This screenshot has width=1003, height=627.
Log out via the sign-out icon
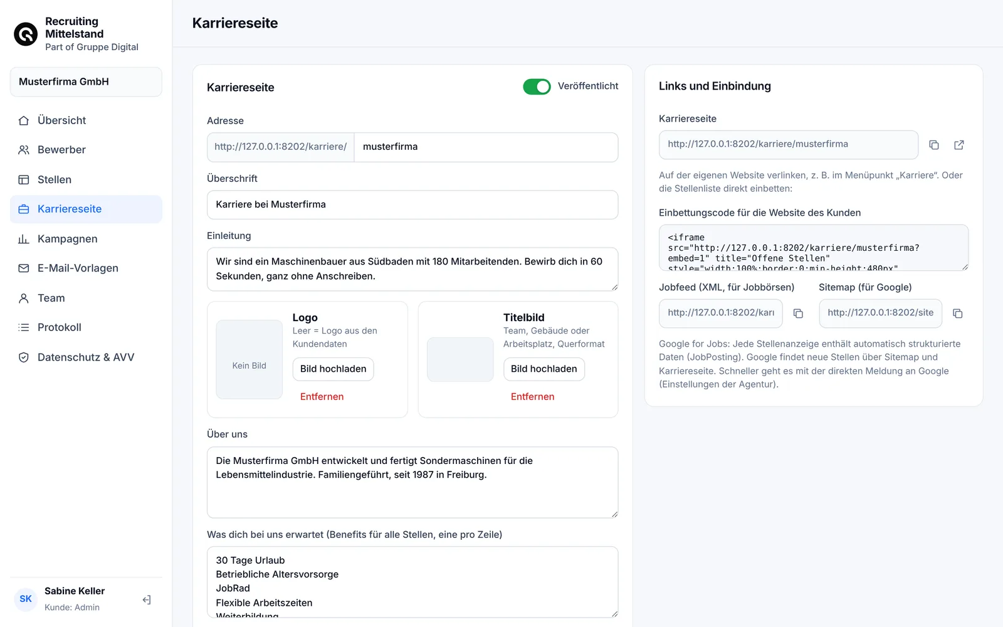pyautogui.click(x=147, y=600)
